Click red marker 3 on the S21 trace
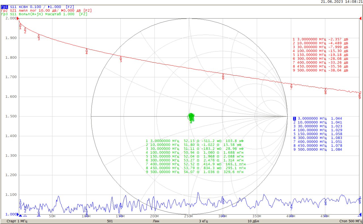363x224 pixels. coord(39,37)
